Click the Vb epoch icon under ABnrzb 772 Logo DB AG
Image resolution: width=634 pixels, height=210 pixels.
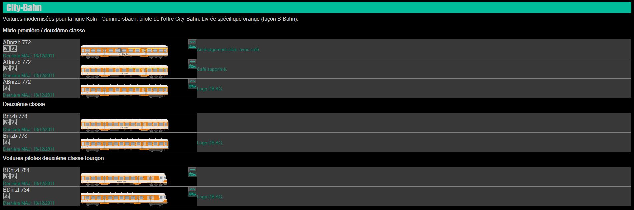click(6, 88)
